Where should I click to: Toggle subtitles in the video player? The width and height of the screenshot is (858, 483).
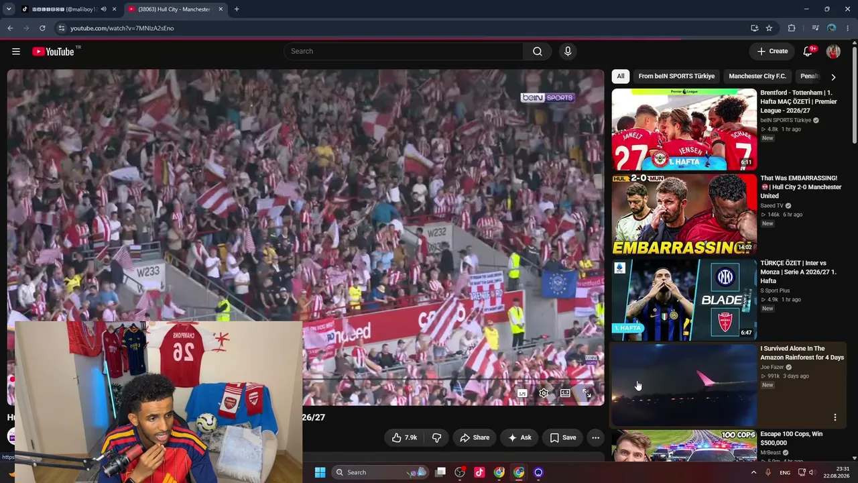522,393
